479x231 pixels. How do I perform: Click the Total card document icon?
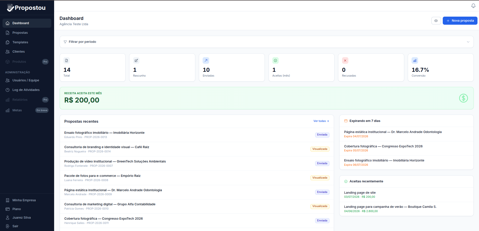click(x=66, y=60)
